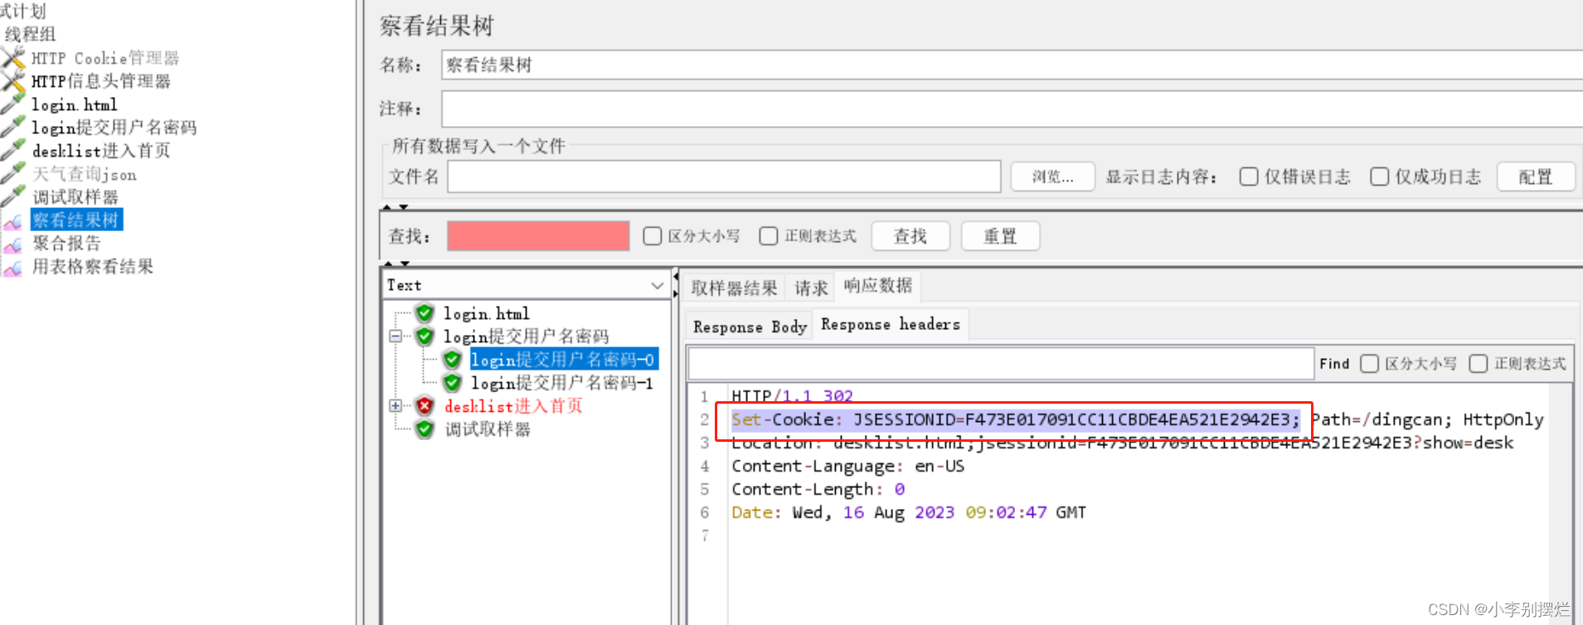The width and height of the screenshot is (1583, 625).
Task: Select 用表格察看结果 listener
Action: click(x=93, y=266)
